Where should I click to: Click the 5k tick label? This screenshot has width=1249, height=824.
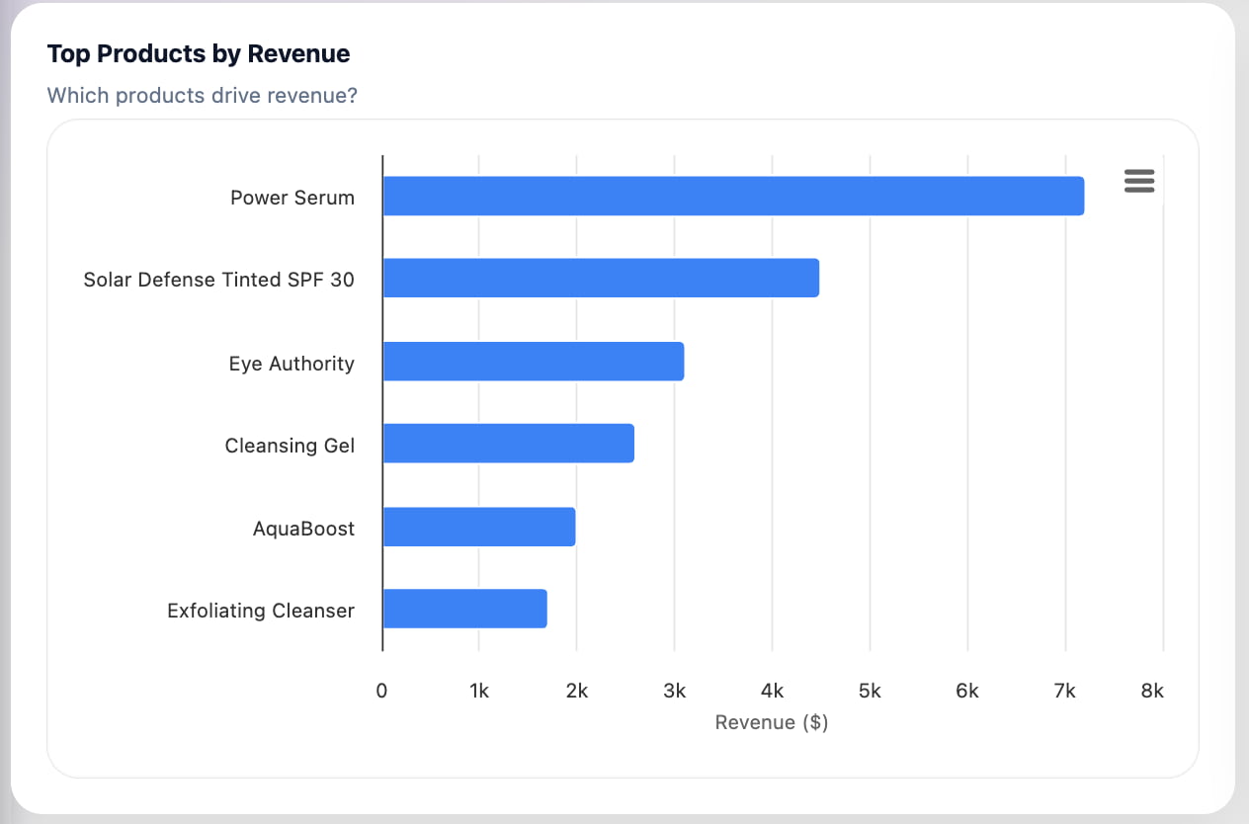click(870, 691)
